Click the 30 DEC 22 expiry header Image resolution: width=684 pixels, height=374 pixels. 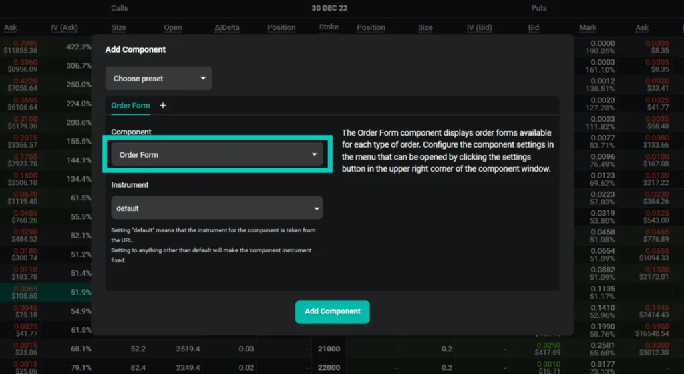(329, 8)
